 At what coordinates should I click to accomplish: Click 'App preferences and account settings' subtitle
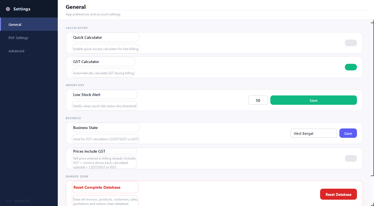pos(93,14)
